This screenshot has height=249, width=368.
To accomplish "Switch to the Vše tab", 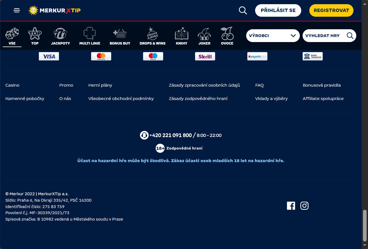I will tap(12, 36).
